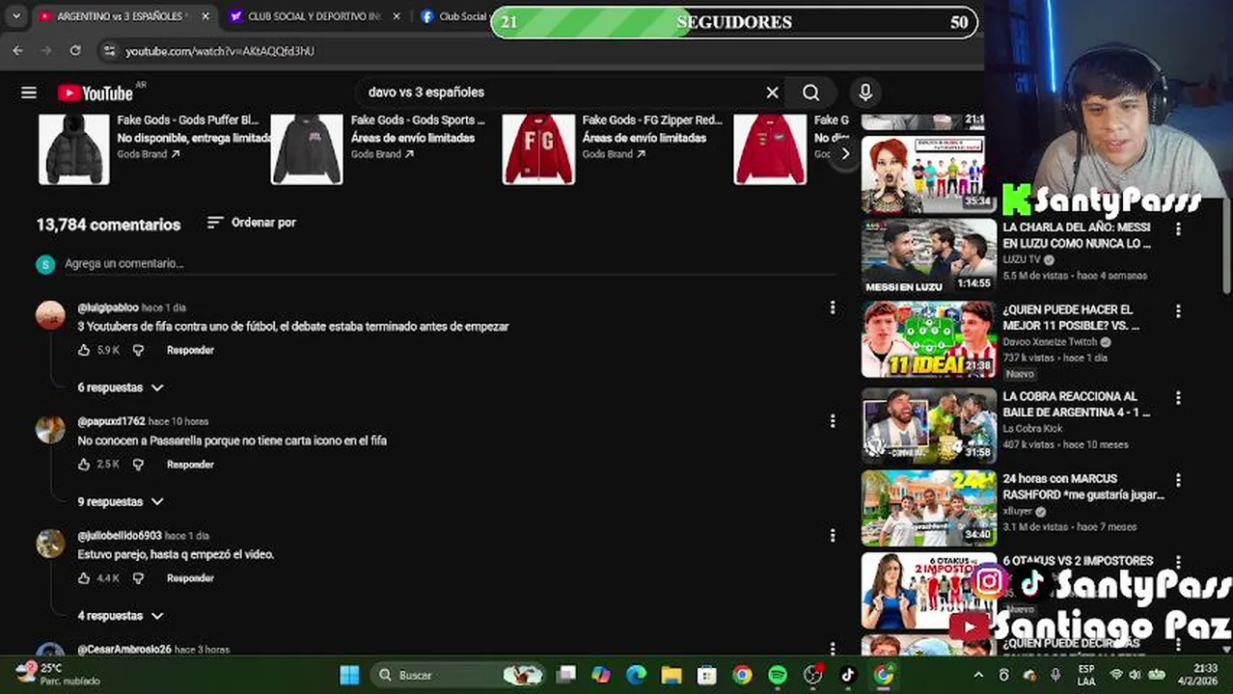Viewport: 1233px width, 694px height.
Task: Open Microsoft Edge from the taskbar
Action: click(636, 675)
